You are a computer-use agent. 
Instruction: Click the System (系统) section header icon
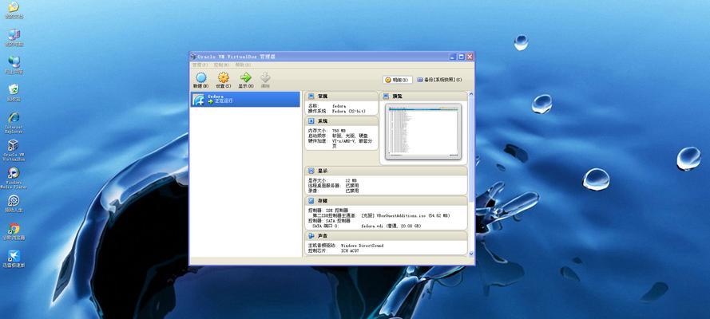tap(311, 121)
